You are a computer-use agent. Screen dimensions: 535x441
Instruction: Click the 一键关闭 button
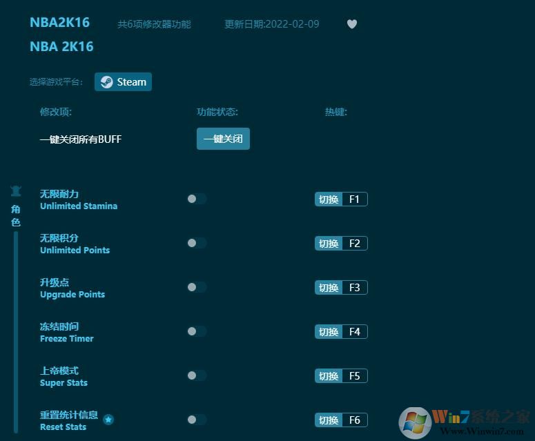click(223, 139)
